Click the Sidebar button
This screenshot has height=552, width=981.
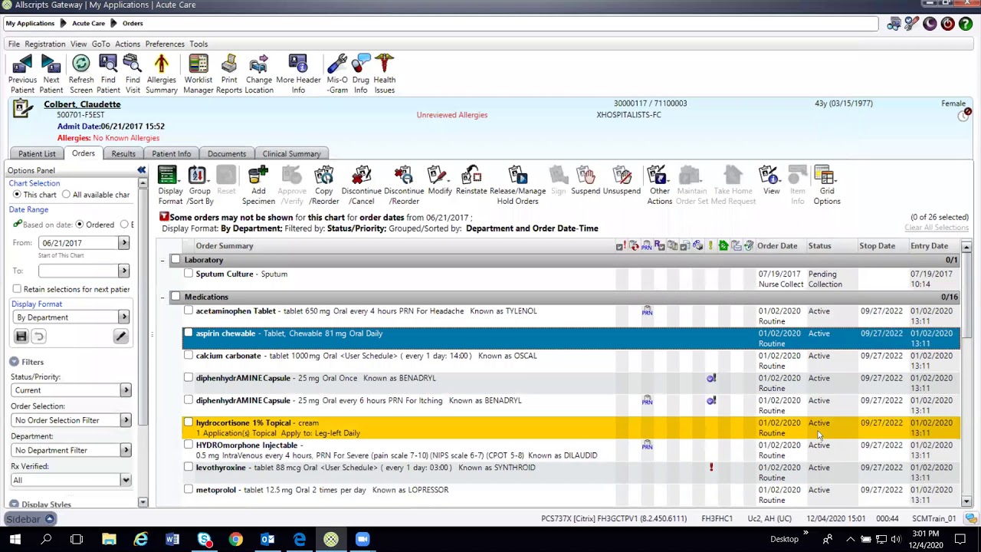30,519
